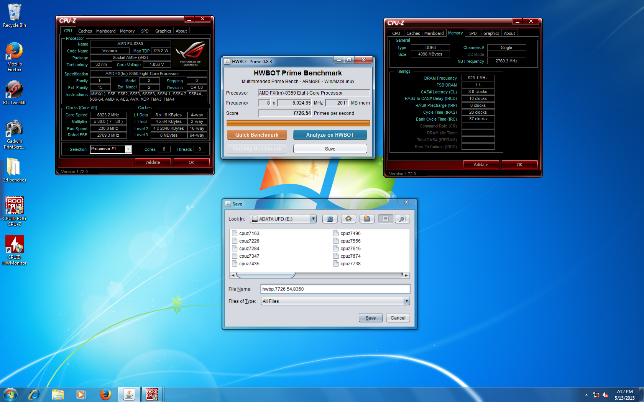Select the cpuz7615 file
This screenshot has width=644, height=402.
[x=347, y=248]
